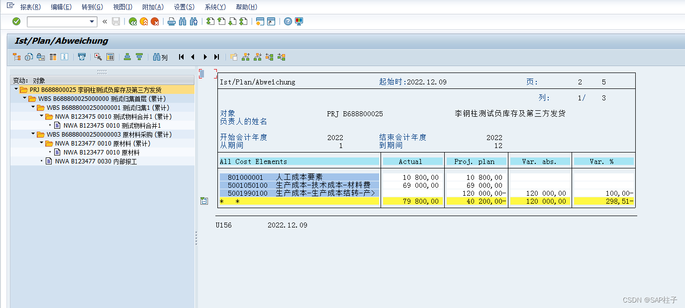
Task: Collapse WBS B6888000250000001 node arrow
Action: (x=33, y=107)
